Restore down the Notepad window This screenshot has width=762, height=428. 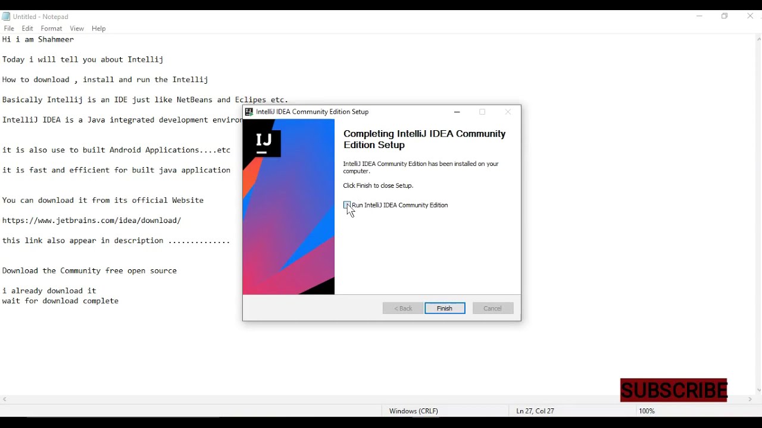(724, 17)
